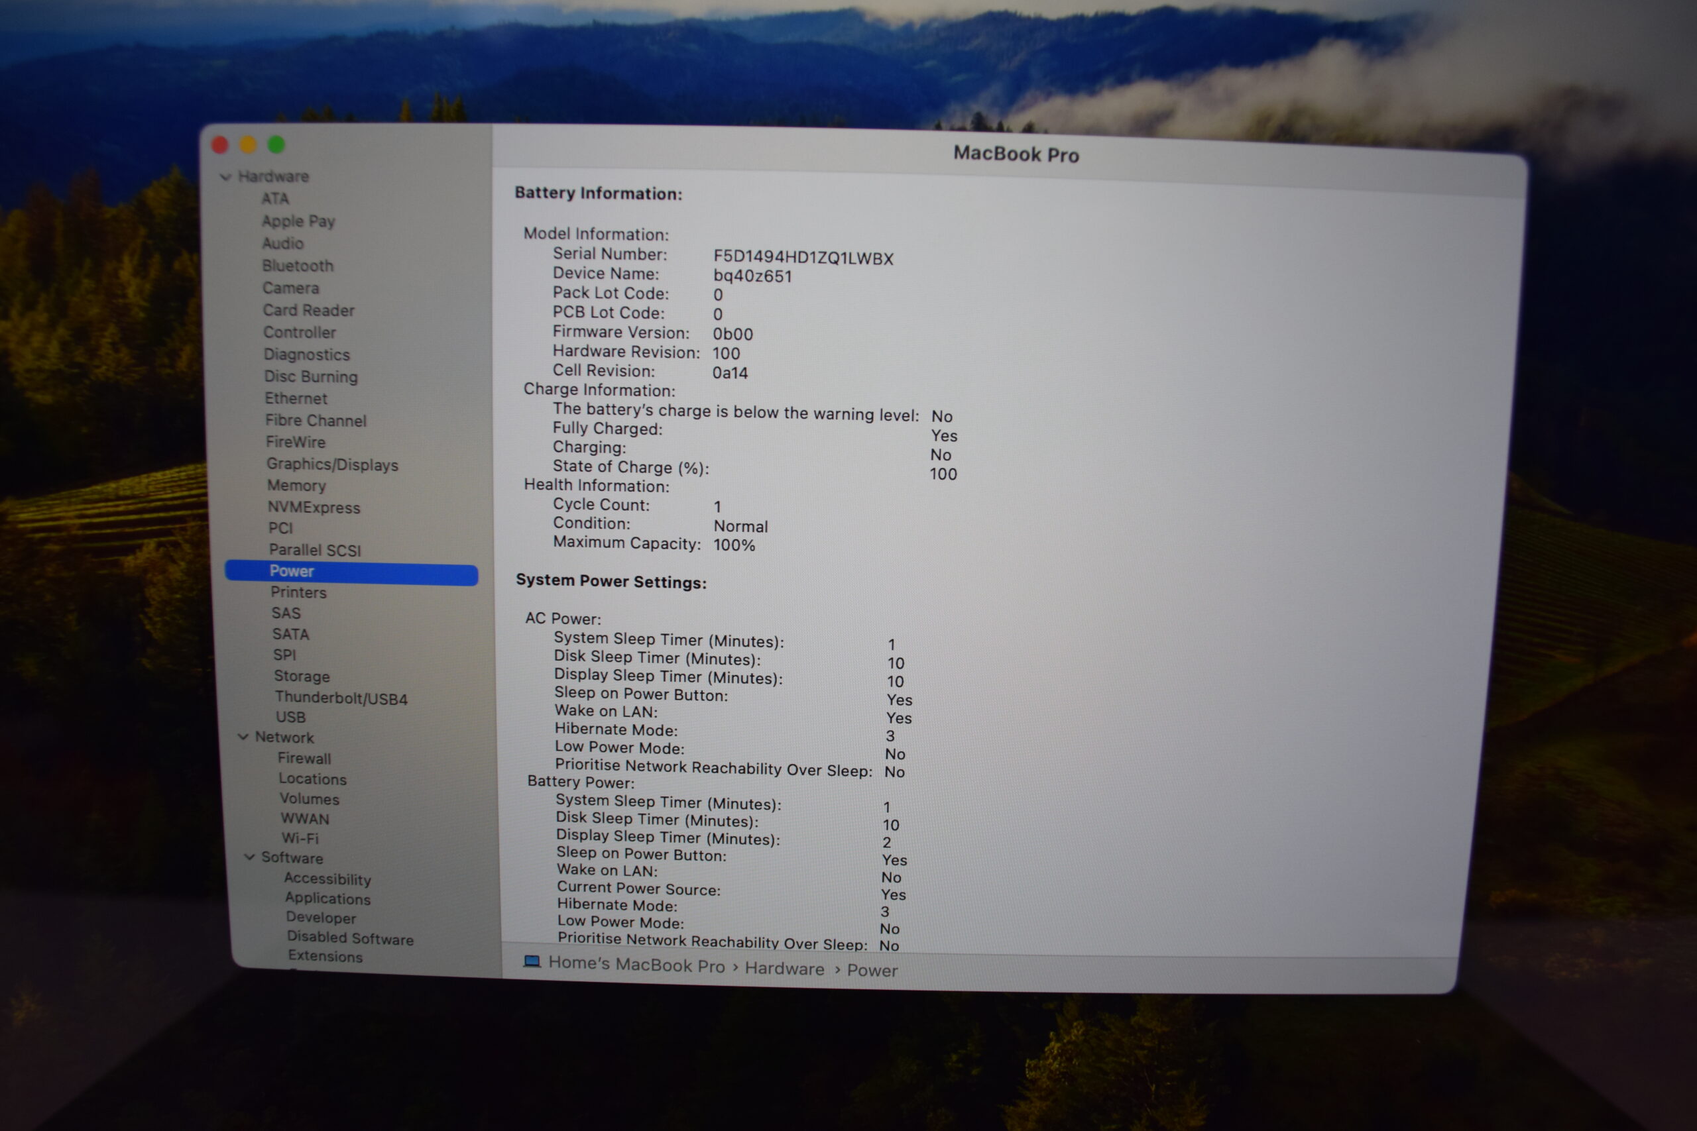Select Apple Pay in the sidebar
The image size is (1697, 1131).
pyautogui.click(x=299, y=221)
